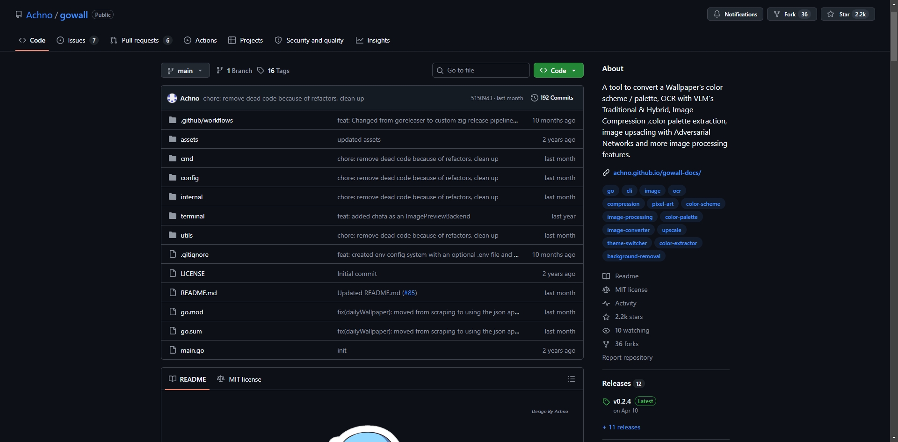Star the gowall repository
This screenshot has height=442, width=898.
coord(847,14)
